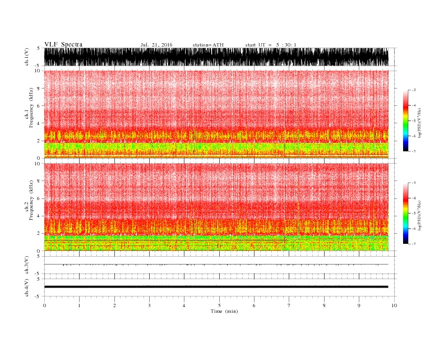Click the "3" tick on time axis

click(149, 305)
